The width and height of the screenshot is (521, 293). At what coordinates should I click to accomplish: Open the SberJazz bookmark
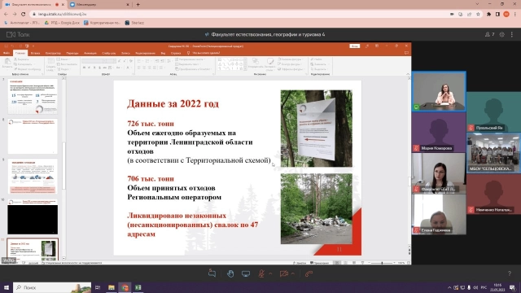point(134,23)
